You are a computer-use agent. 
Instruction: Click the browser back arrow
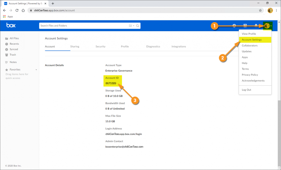pyautogui.click(x=4, y=10)
